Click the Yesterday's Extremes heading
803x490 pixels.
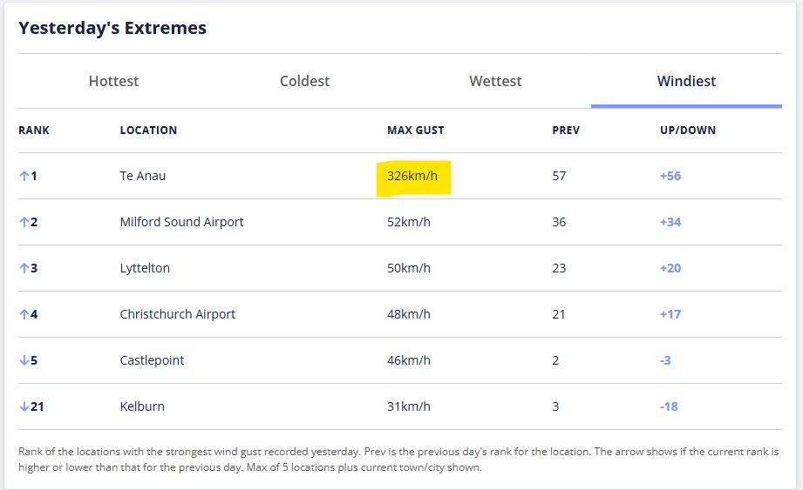[x=112, y=28]
